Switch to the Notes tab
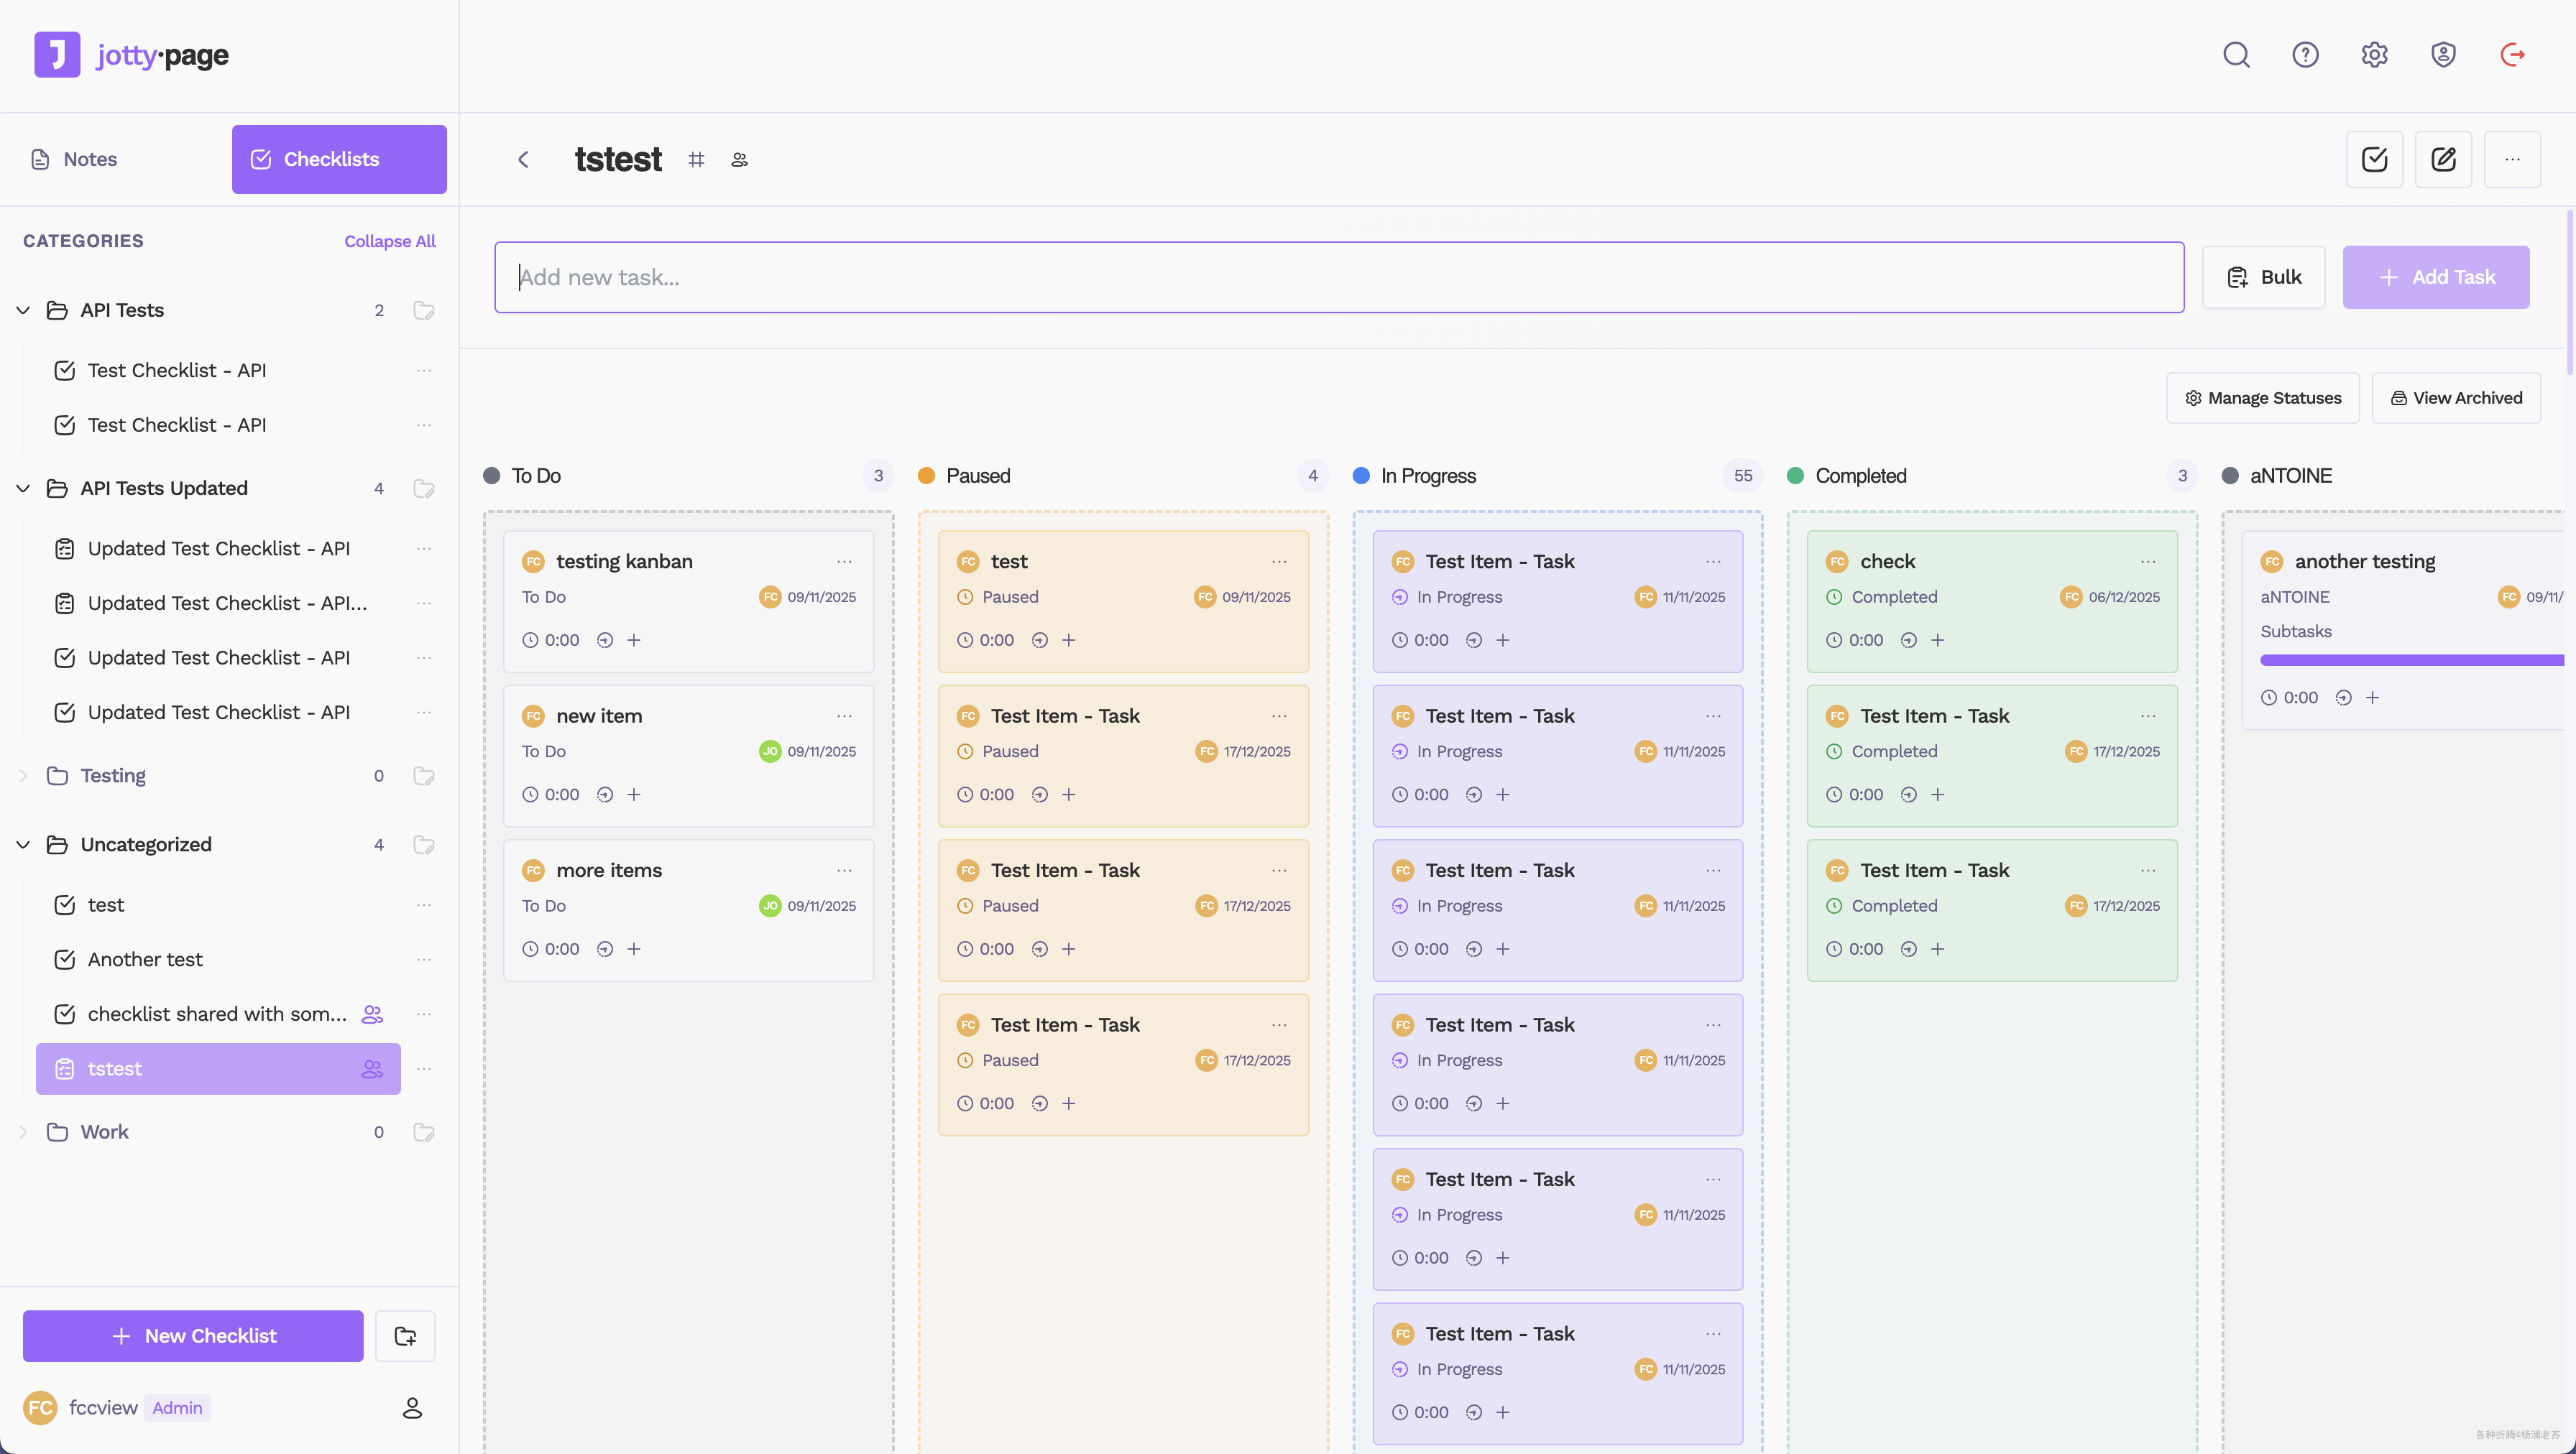This screenshot has width=2576, height=1454. pyautogui.click(x=90, y=160)
